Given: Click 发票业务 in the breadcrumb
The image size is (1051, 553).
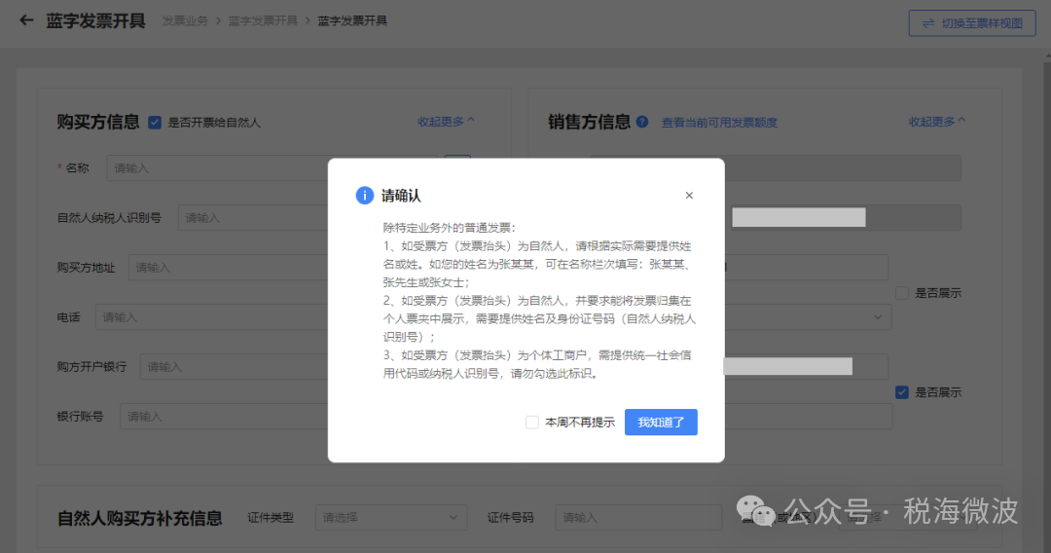Looking at the screenshot, I should 185,20.
